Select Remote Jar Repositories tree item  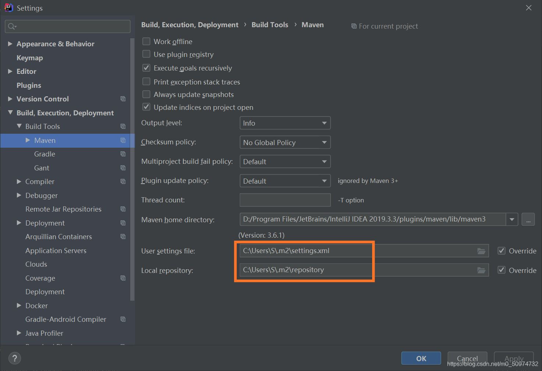click(x=63, y=209)
